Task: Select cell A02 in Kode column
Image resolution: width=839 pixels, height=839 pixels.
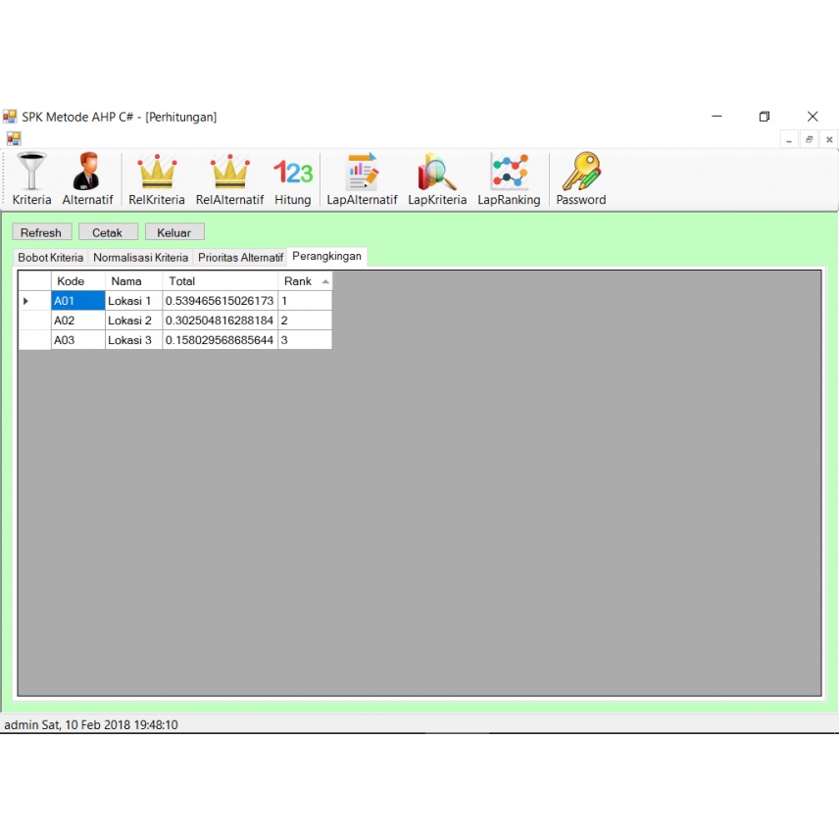Action: (x=78, y=321)
